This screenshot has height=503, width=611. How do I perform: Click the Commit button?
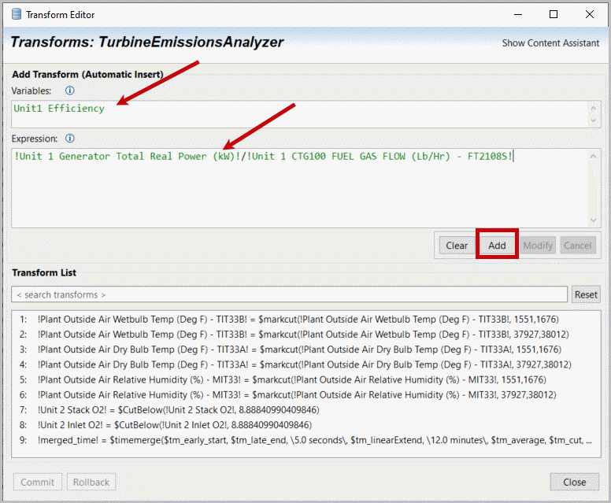[x=38, y=482]
